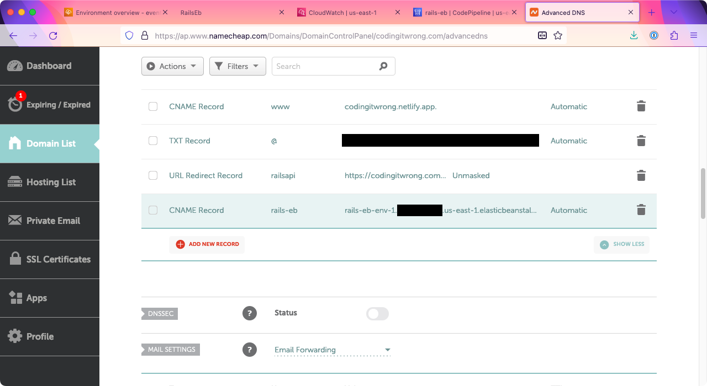Open Apps in the sidebar
This screenshot has height=386, width=707.
(x=50, y=298)
